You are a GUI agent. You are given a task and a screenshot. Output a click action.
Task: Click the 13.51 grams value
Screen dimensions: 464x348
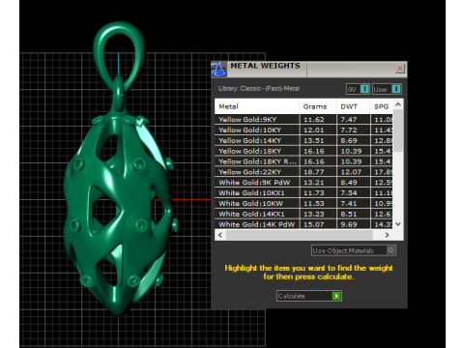click(314, 141)
